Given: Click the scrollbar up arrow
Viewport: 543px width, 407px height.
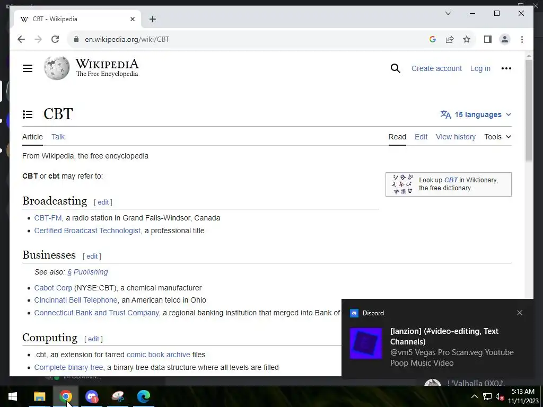Looking at the screenshot, I should [529, 55].
